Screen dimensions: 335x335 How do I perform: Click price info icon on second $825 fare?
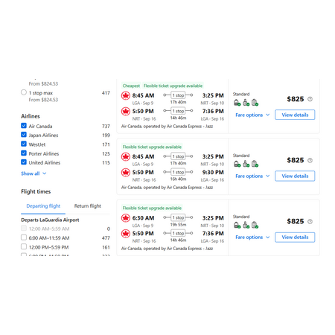click(x=310, y=160)
